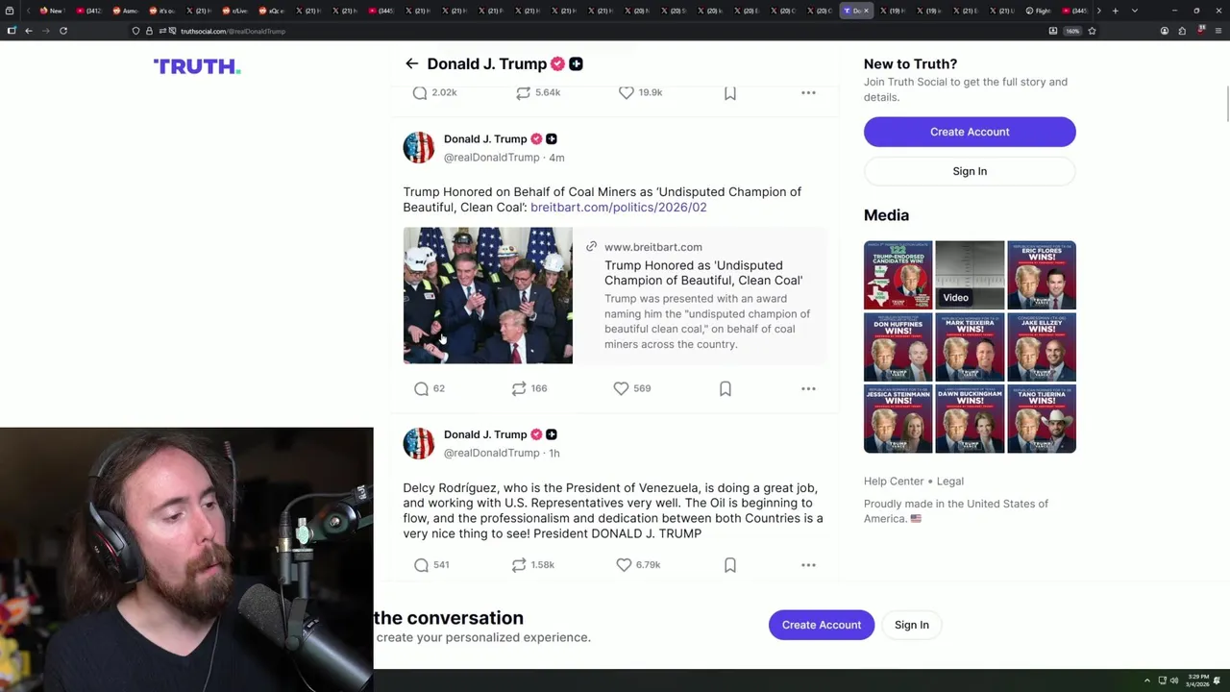
Task: Reload the page with the refresh icon
Action: click(x=63, y=31)
